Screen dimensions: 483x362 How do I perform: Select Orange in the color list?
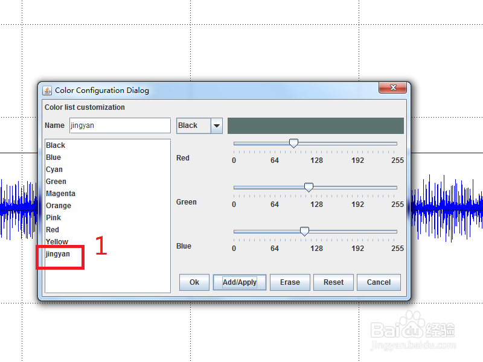(107, 205)
